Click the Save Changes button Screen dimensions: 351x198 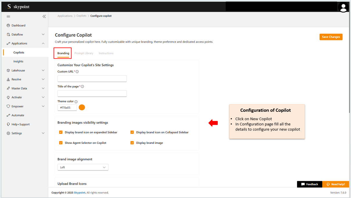point(331,37)
